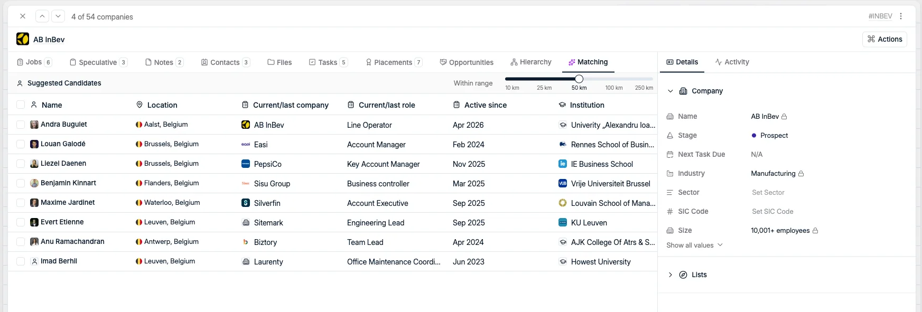Click the Vrije Universiteit Brussel logo
Screen dimensions: 922x312
[x=563, y=183]
